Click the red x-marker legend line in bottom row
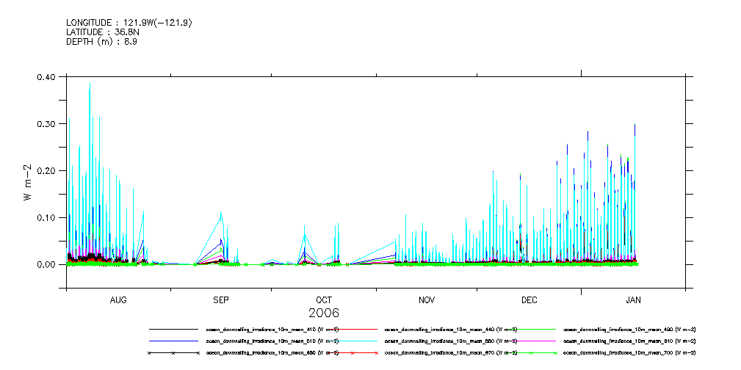The width and height of the screenshot is (741, 370). pos(352,353)
